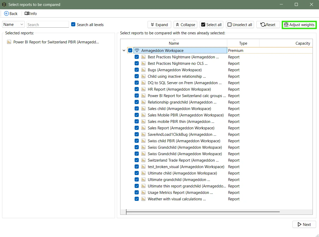Sort by the Type column header
This screenshot has width=319, height=237.
tap(243, 43)
